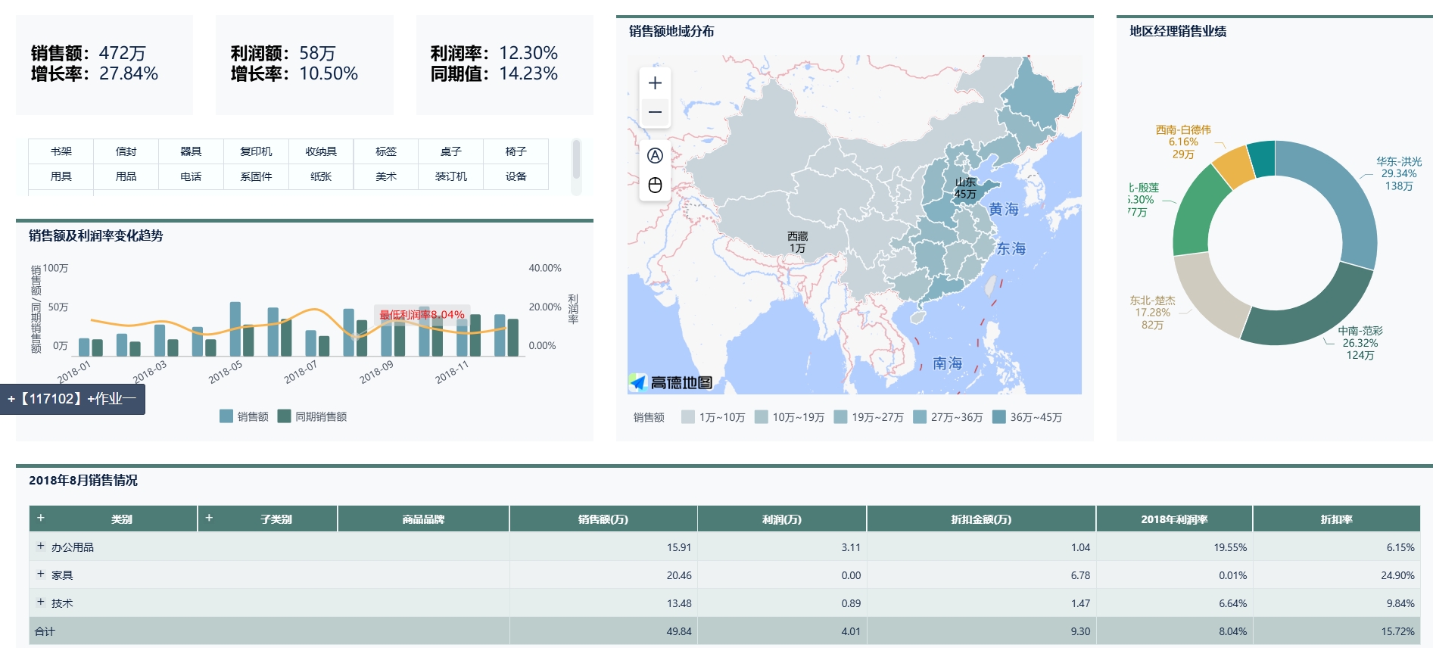
Task: Click the category filter list scrollbar
Action: point(576,159)
